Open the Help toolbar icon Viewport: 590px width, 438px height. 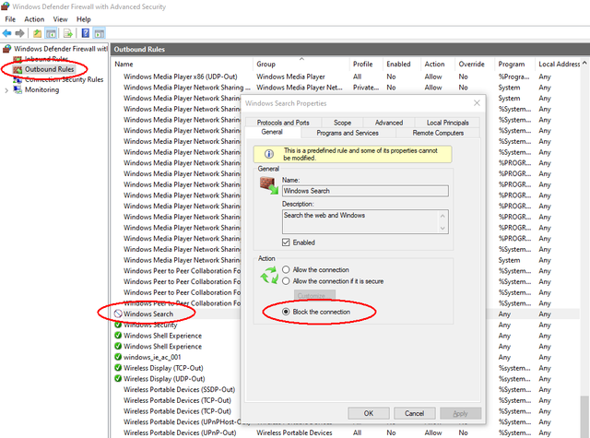[x=86, y=33]
